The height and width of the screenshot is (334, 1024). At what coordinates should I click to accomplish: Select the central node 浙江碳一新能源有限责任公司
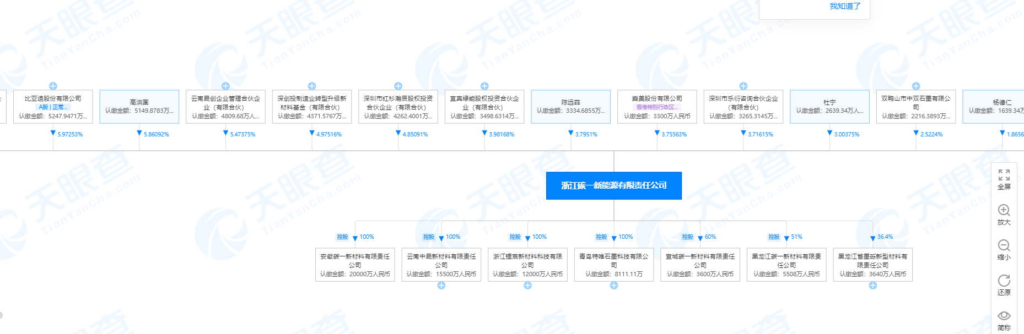coord(614,185)
